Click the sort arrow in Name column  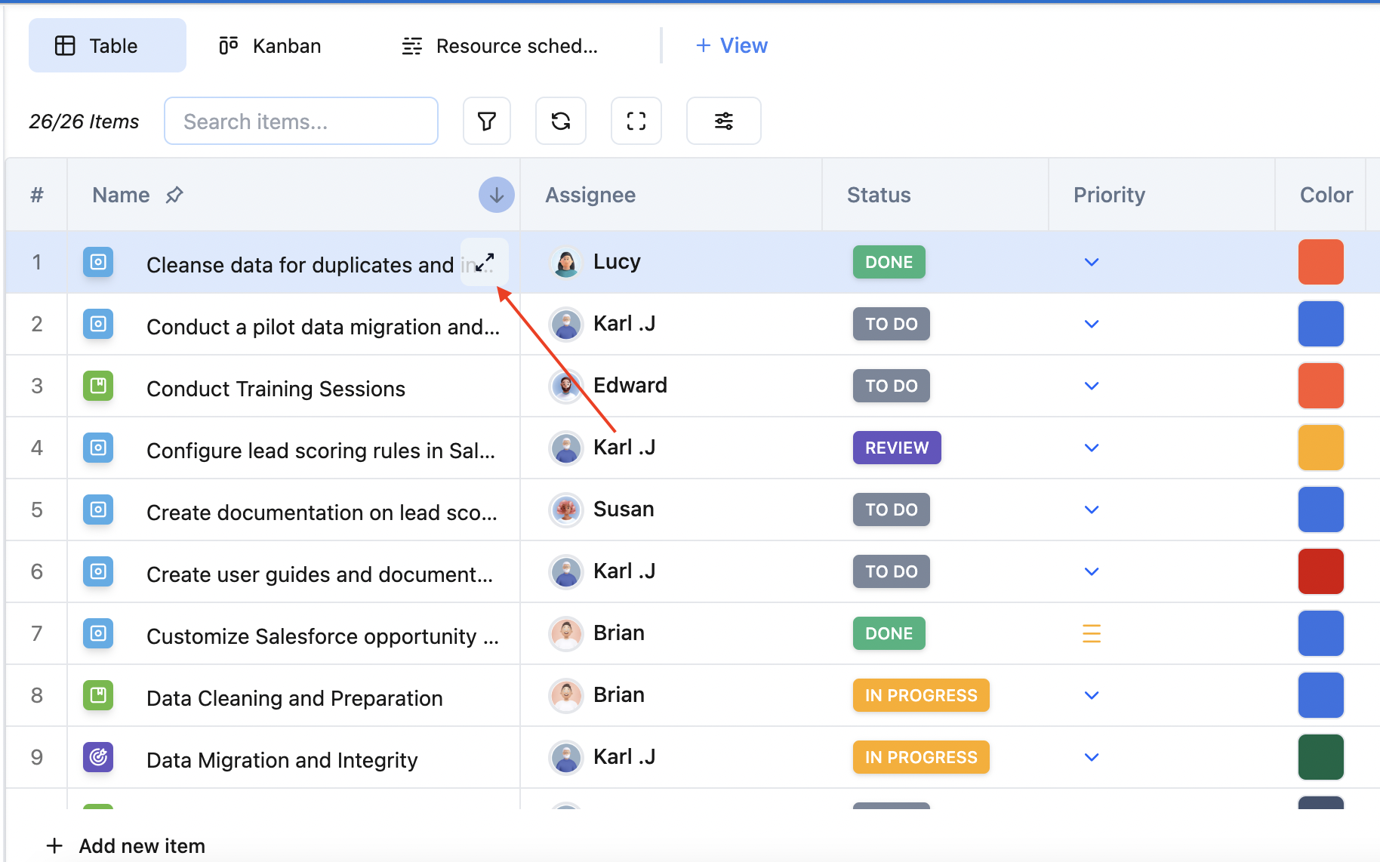(496, 195)
